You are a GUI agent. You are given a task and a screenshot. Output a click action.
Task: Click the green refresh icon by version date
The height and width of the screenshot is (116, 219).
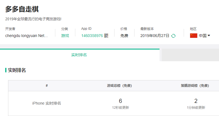click(x=173, y=36)
